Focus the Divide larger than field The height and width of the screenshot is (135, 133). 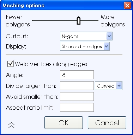(x=77, y=86)
